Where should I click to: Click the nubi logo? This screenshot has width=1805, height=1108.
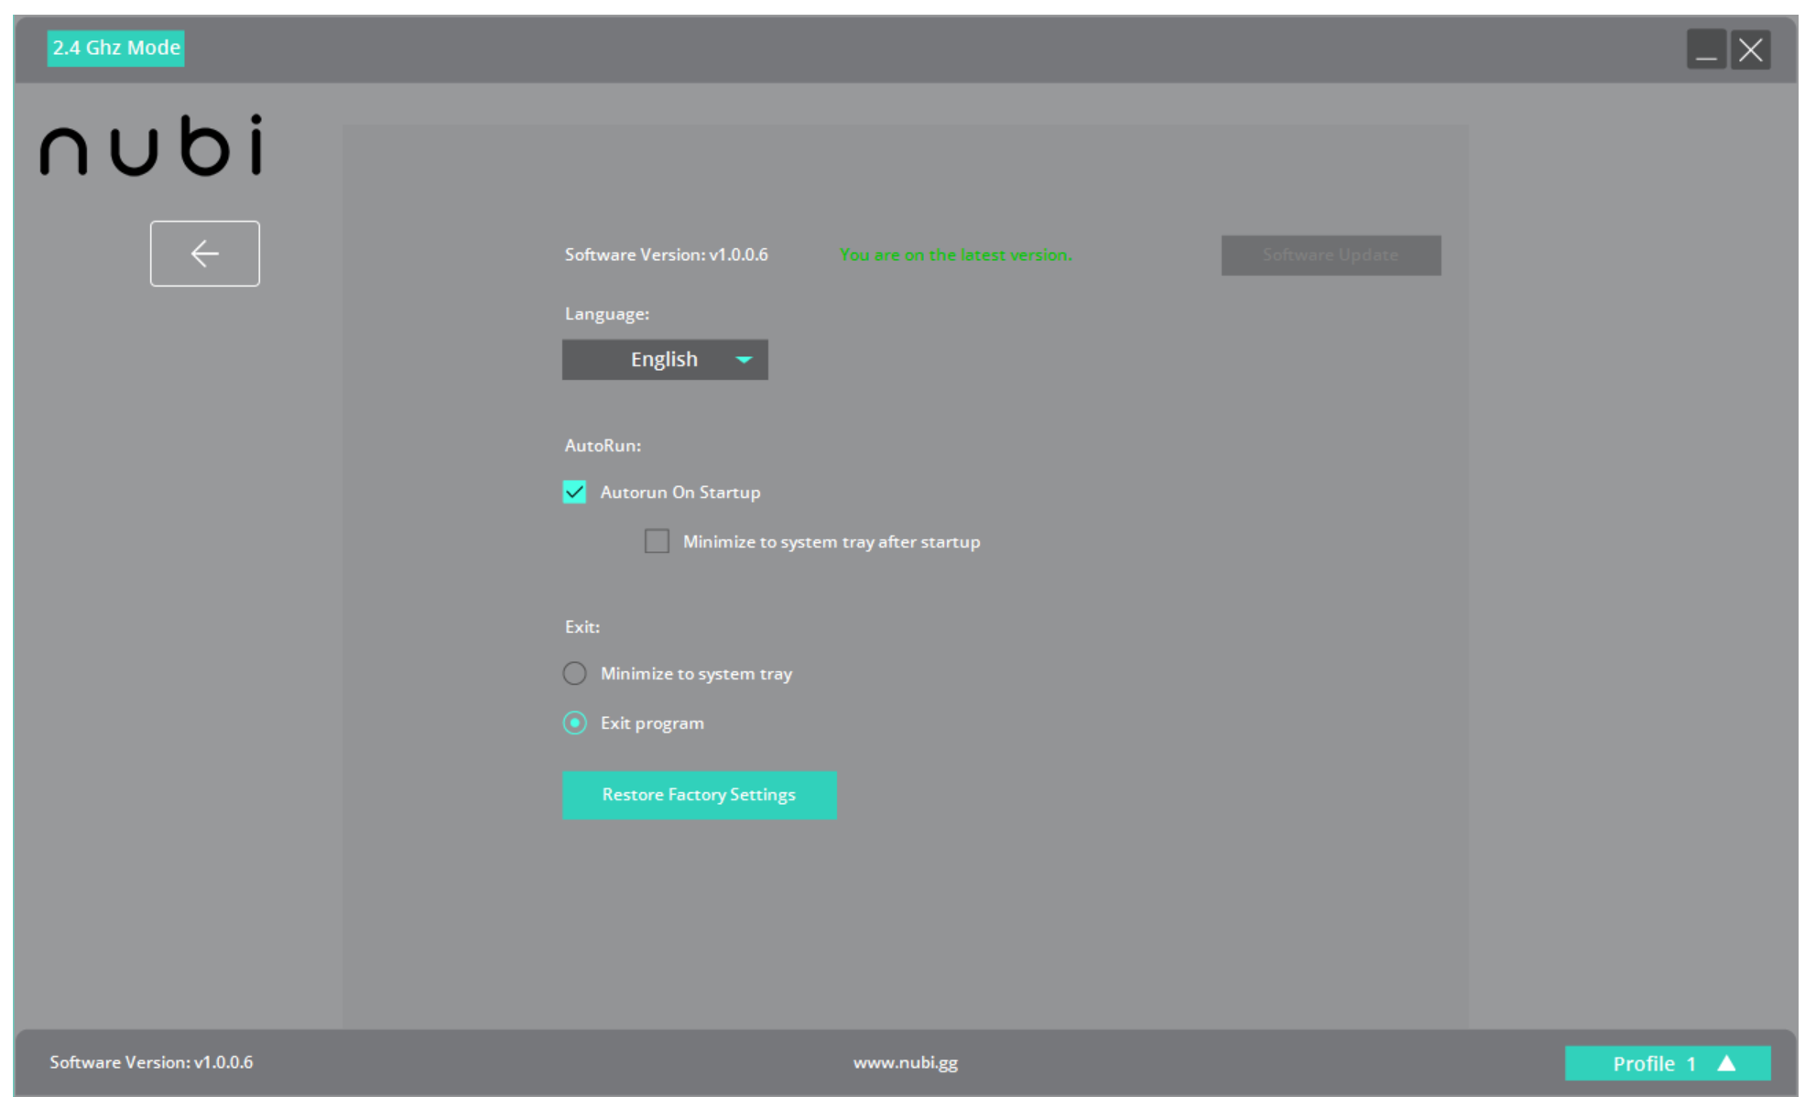coord(152,147)
